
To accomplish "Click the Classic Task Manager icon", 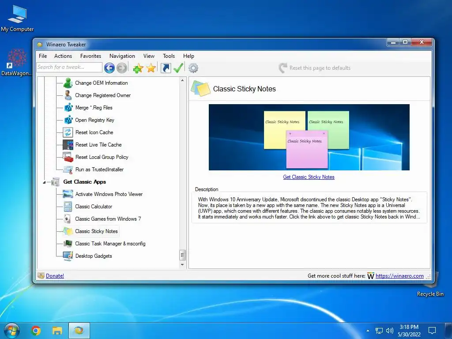I will pos(68,244).
